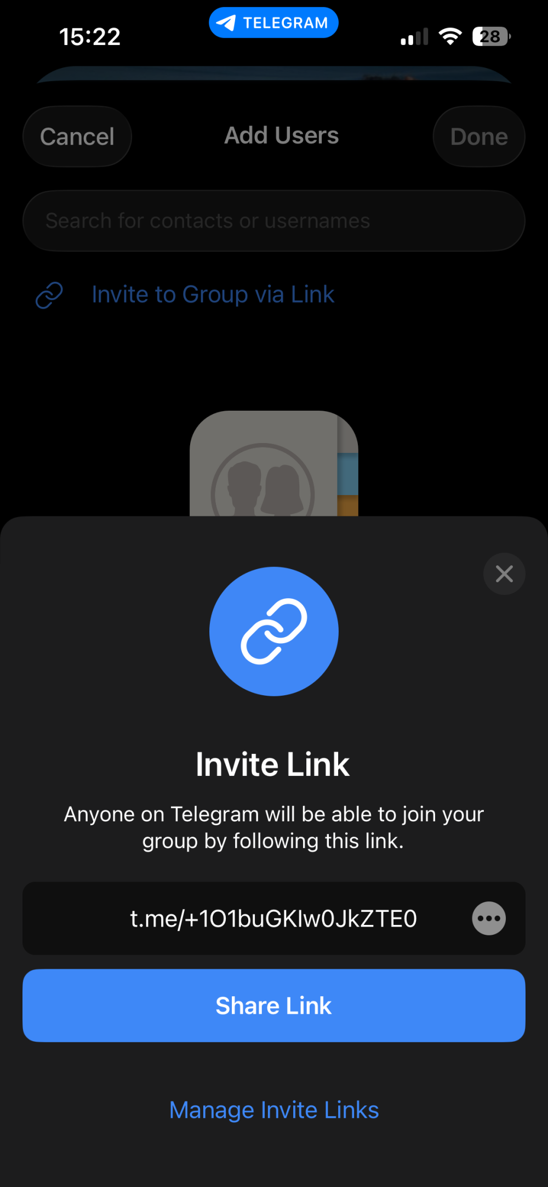Open the three-dots menu beside invite link

tap(489, 918)
